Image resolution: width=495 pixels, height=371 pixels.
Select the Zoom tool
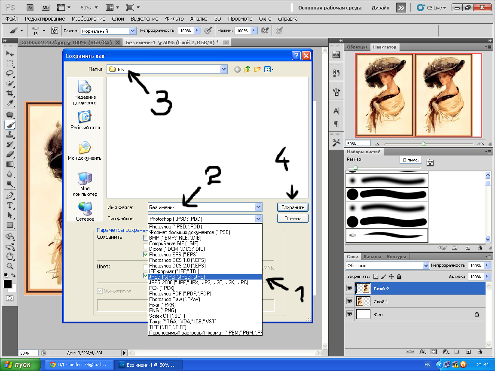[10, 266]
